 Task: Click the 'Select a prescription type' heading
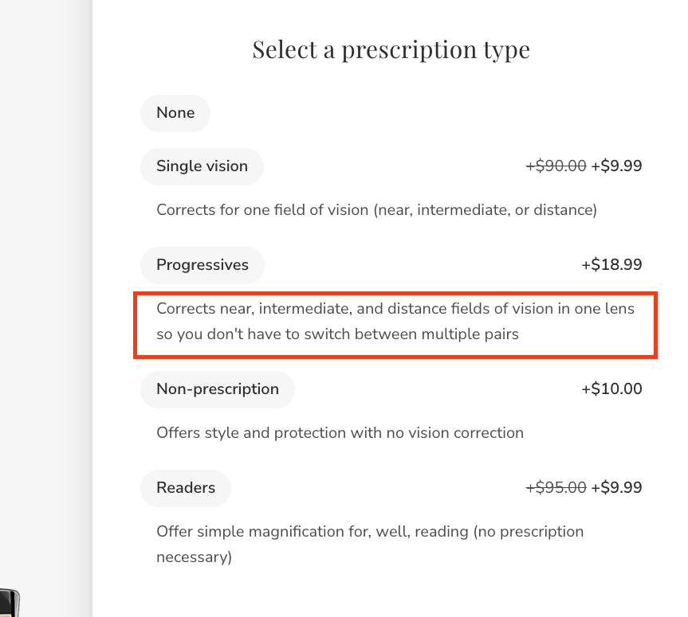click(x=391, y=49)
